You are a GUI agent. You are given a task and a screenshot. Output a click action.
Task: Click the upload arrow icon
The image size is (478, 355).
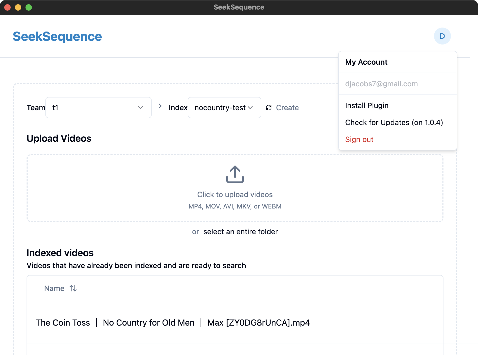[235, 174]
